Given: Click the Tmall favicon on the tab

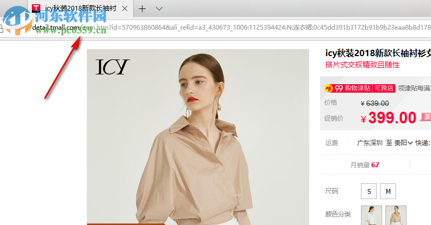Looking at the screenshot, I should point(36,9).
